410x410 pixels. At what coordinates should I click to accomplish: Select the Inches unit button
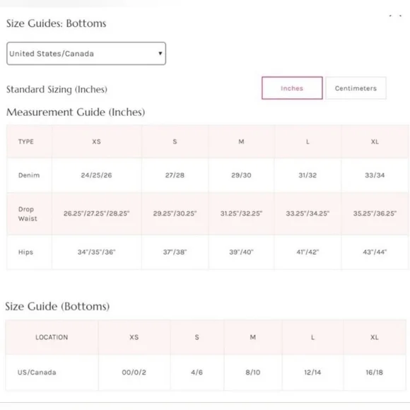point(292,88)
